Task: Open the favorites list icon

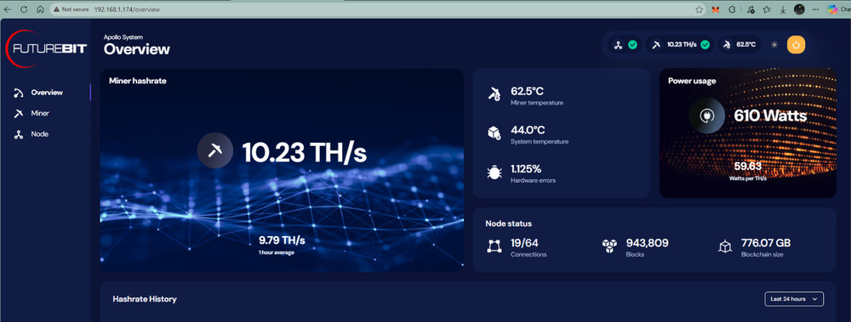Action: coord(767,9)
